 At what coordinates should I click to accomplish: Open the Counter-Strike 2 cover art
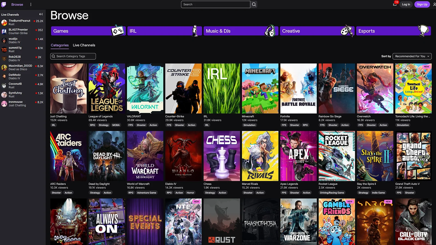tap(183, 88)
